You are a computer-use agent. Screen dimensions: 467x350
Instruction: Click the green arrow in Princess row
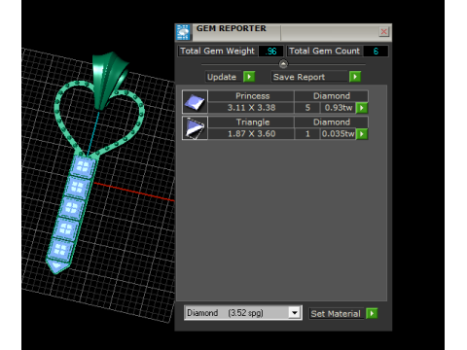tap(362, 108)
